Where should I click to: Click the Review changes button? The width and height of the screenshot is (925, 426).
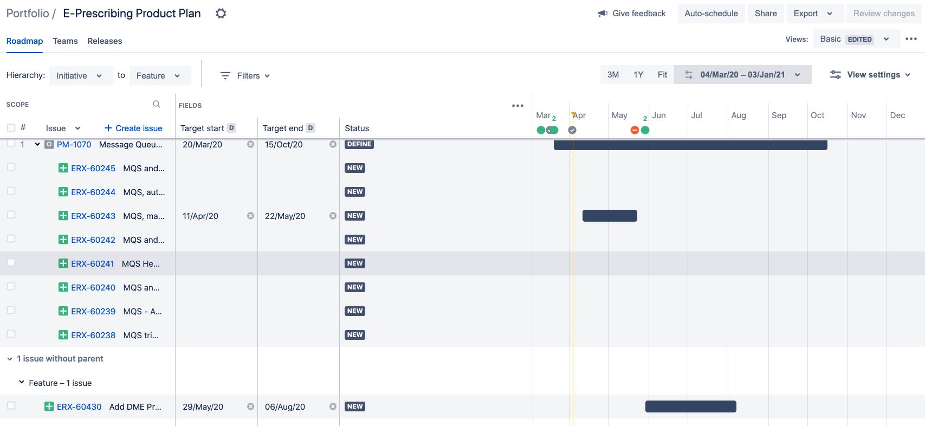884,14
